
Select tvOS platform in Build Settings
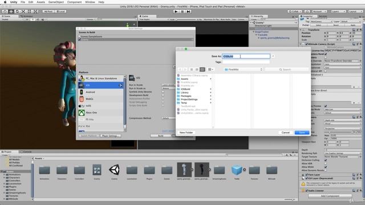click(101, 106)
